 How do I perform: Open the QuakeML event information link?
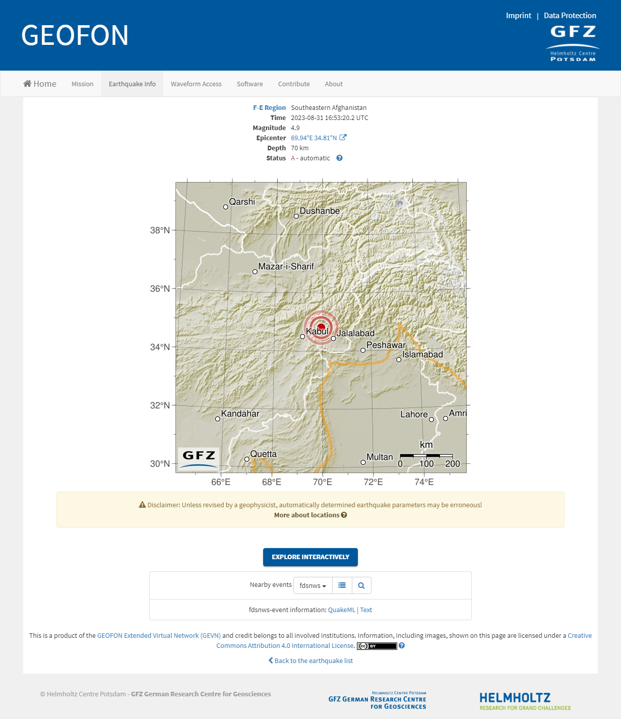(x=341, y=610)
